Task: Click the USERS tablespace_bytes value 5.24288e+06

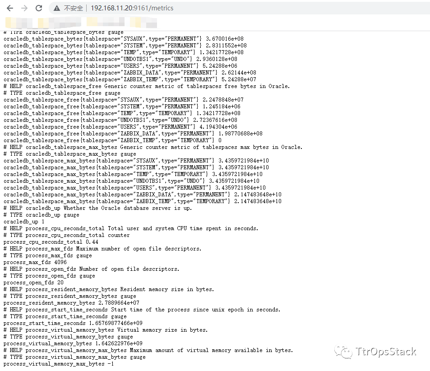Action: coord(220,66)
